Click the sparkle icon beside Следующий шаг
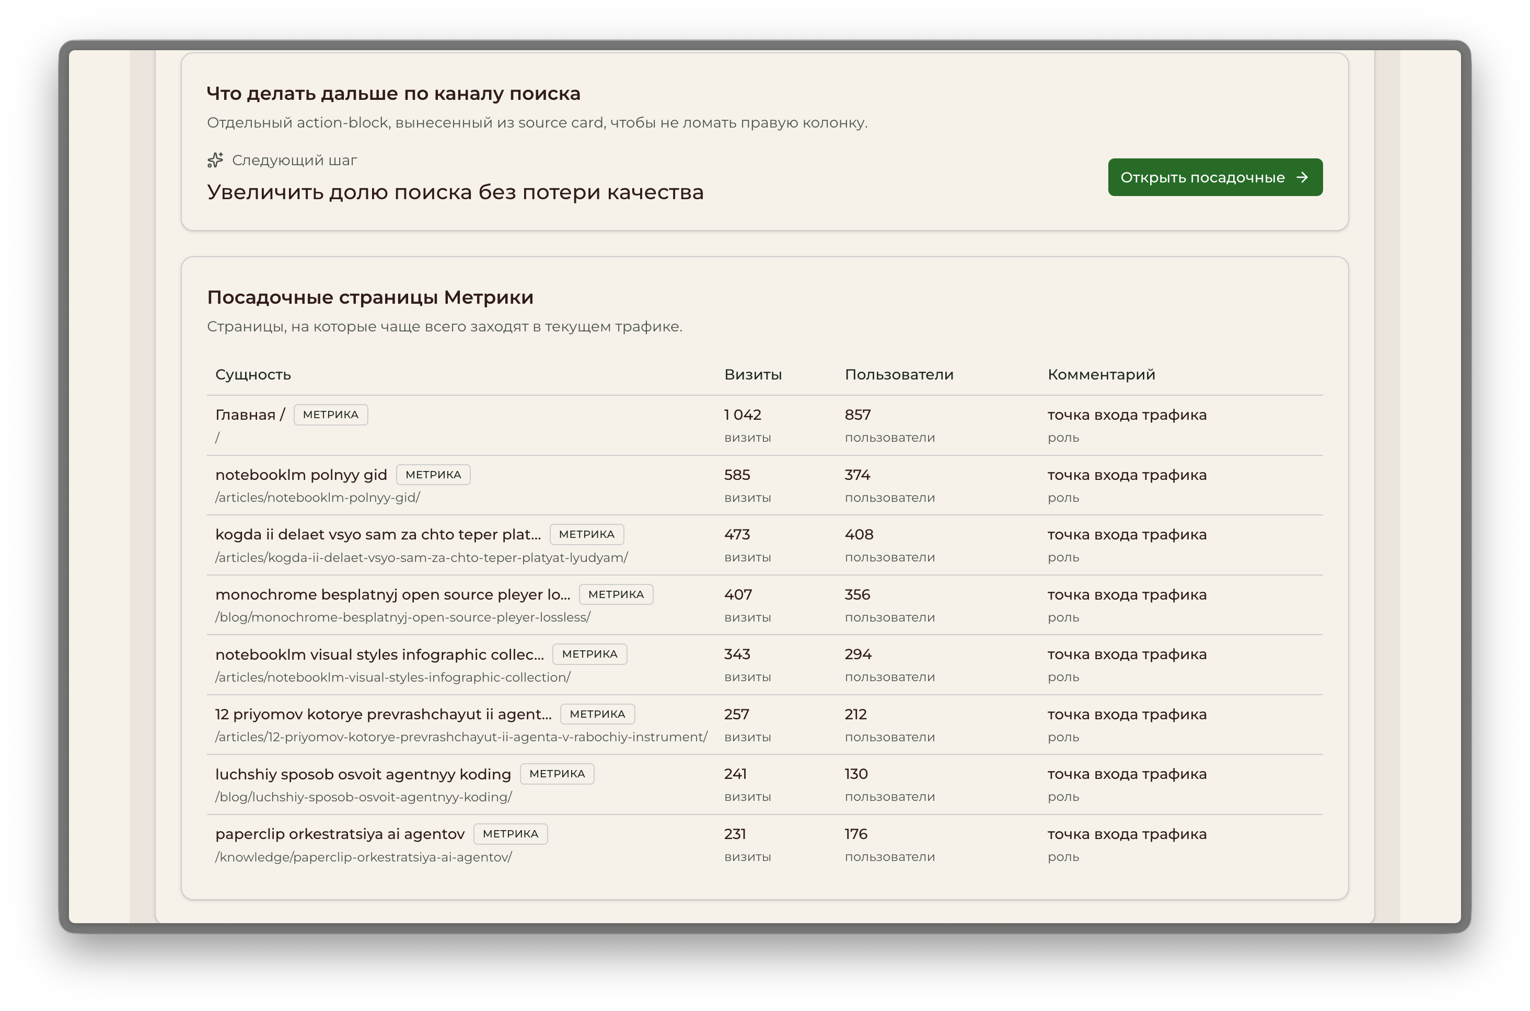The width and height of the screenshot is (1530, 1011). 215,160
